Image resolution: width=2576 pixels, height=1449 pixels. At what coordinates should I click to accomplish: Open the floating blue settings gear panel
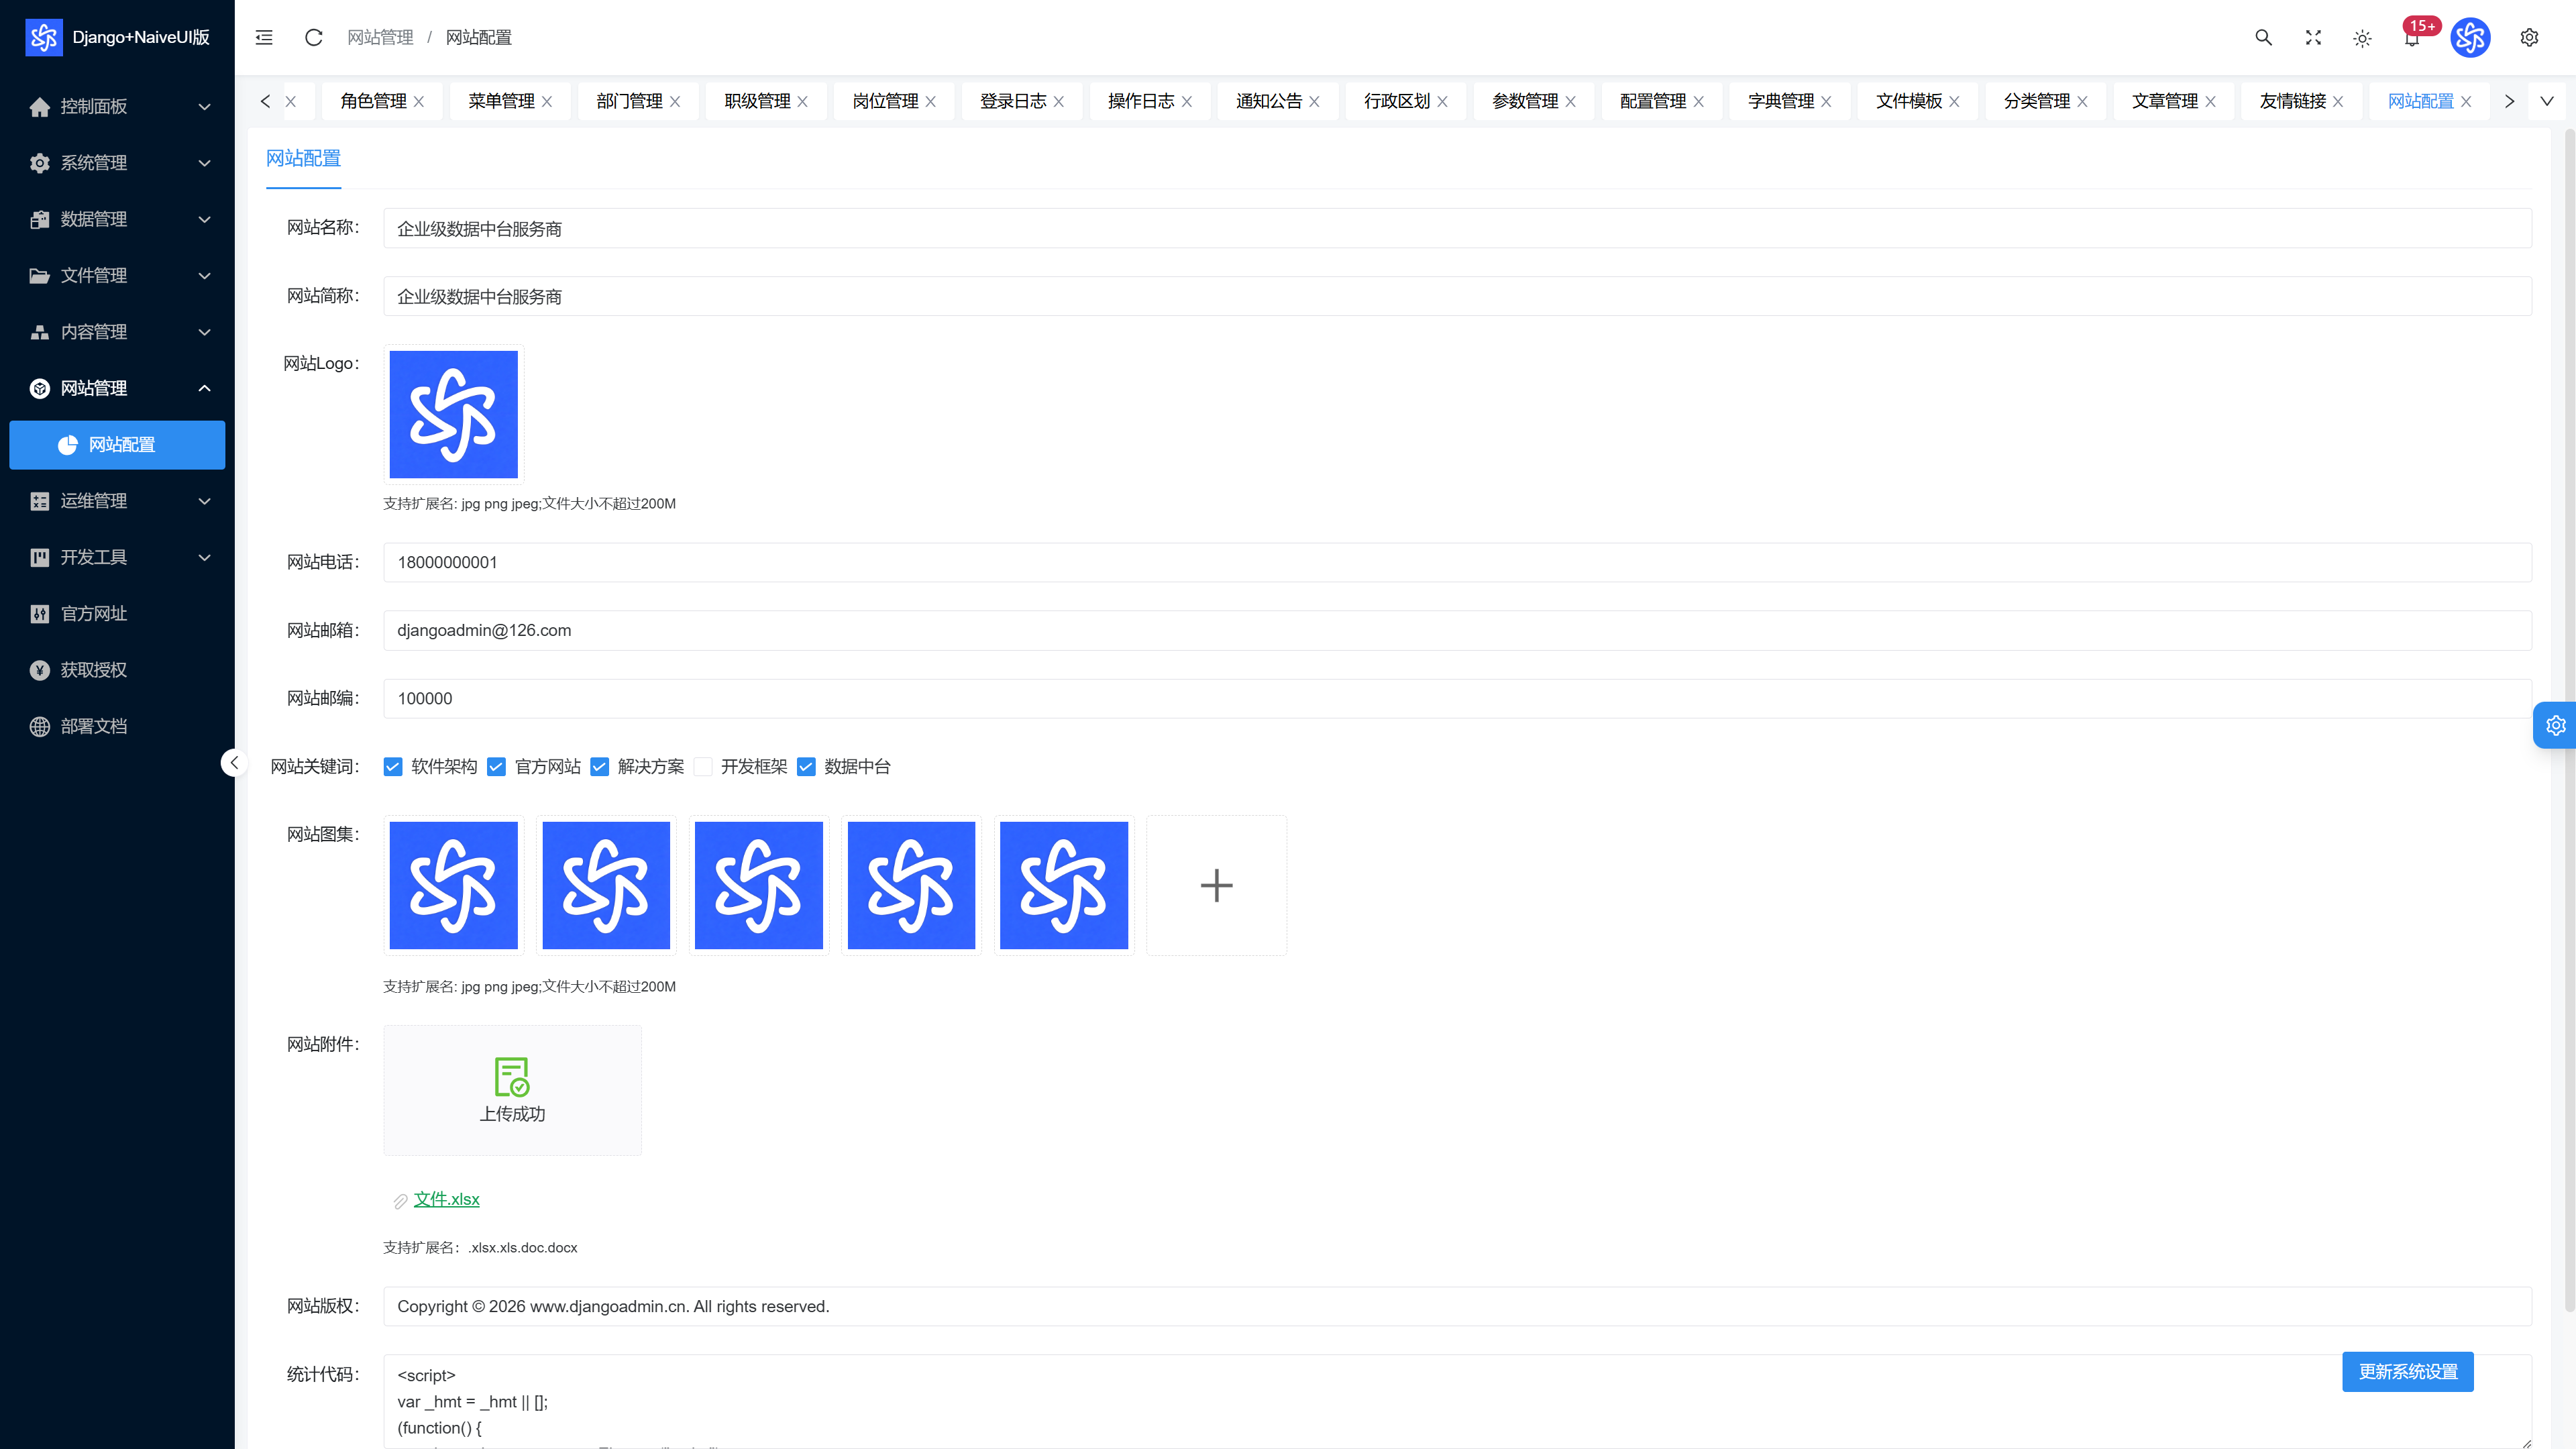tap(2555, 725)
